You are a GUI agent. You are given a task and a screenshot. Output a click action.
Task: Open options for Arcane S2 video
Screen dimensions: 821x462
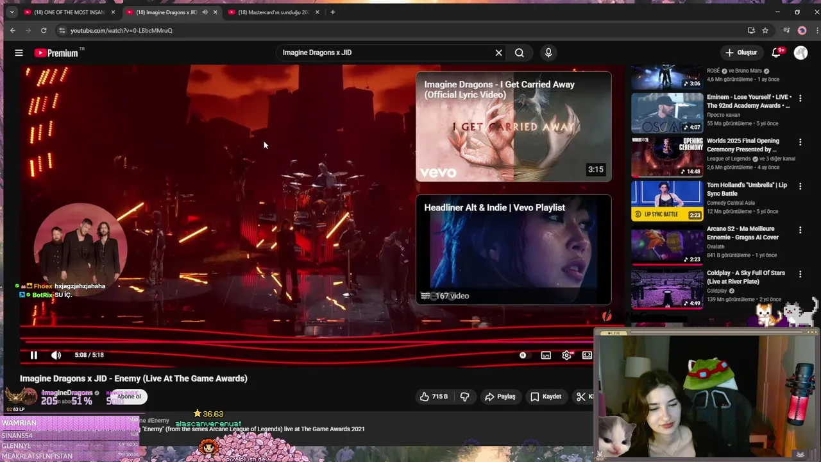(x=800, y=230)
